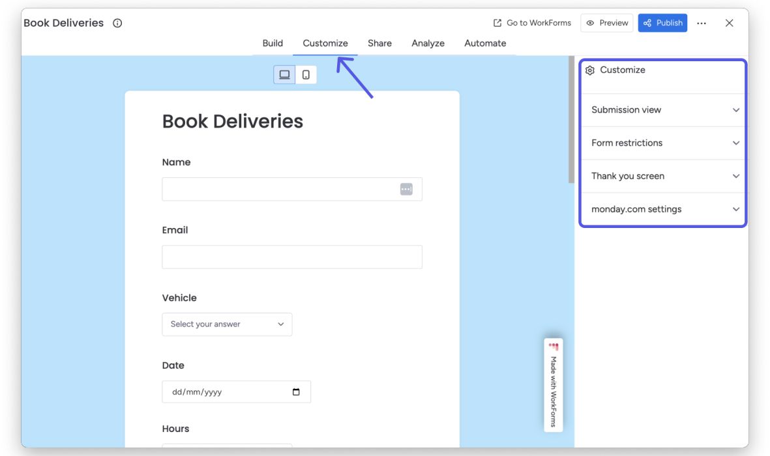Viewport: 770px width, 456px height.
Task: Open the Automate tab
Action: (485, 43)
